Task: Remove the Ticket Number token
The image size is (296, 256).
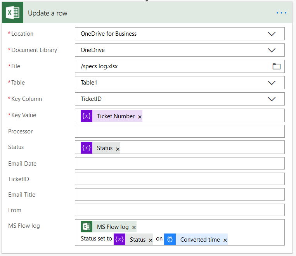Action: 140,117
